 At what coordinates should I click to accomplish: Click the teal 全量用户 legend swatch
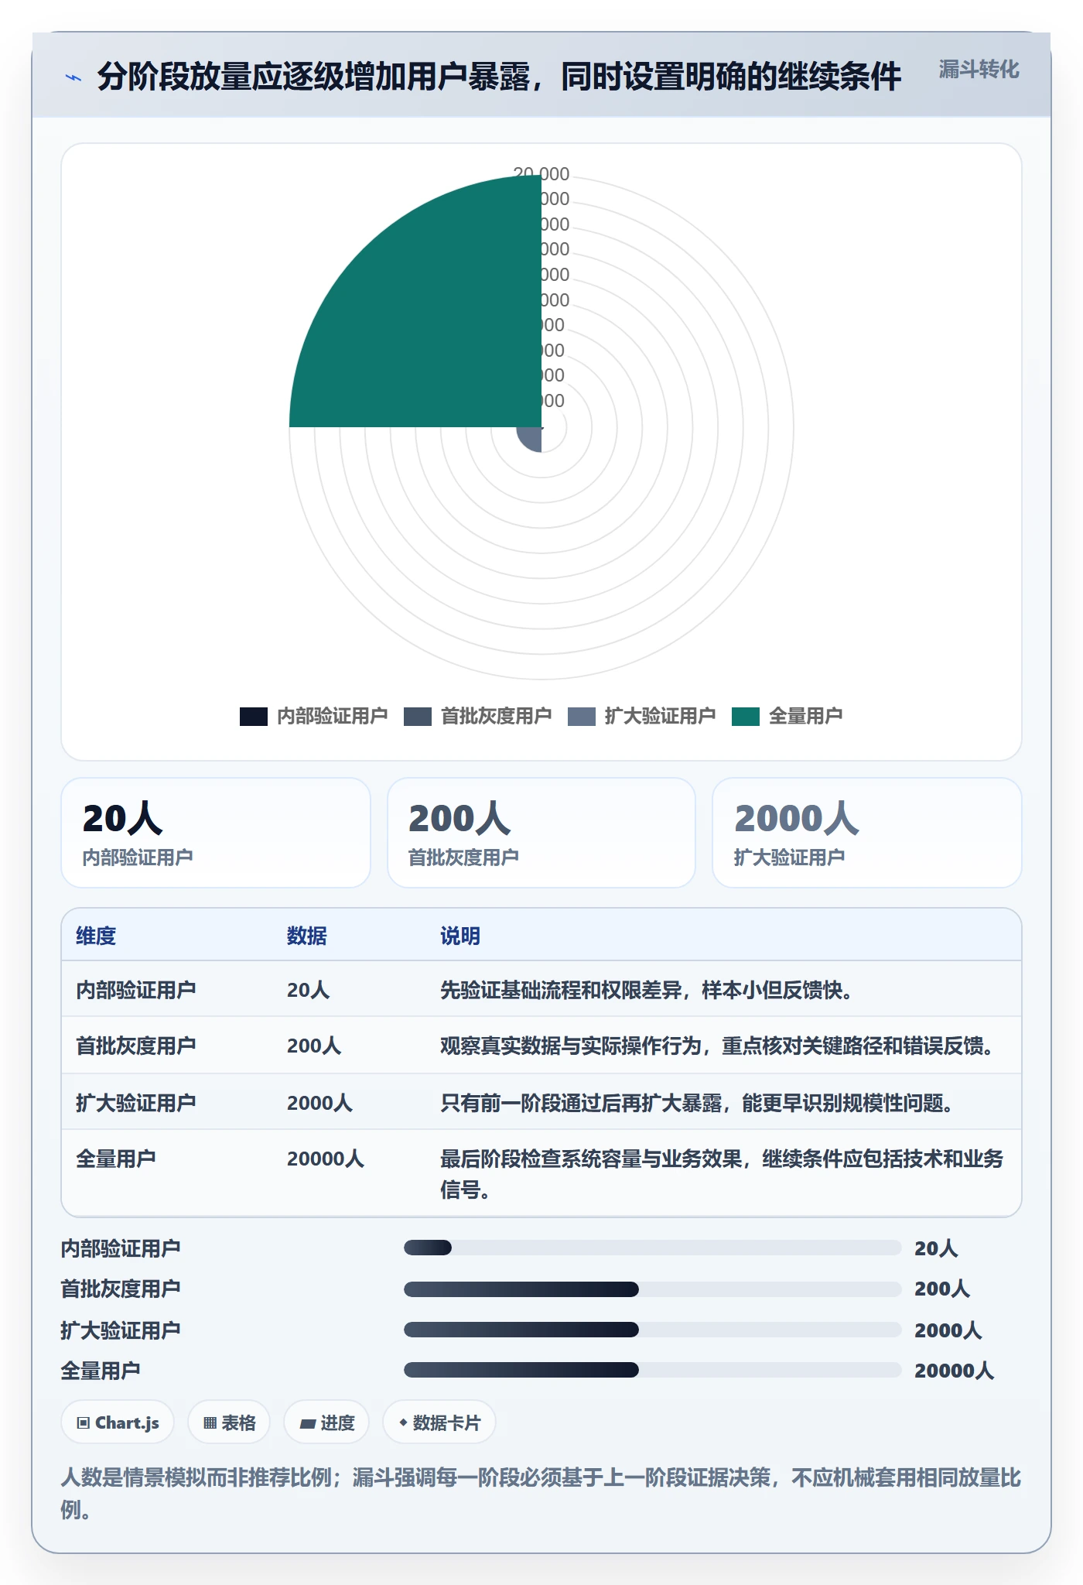tap(746, 717)
